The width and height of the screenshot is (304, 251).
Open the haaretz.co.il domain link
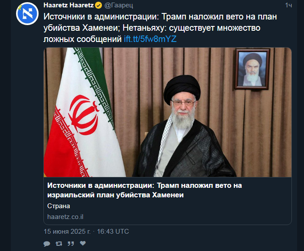click(x=65, y=217)
